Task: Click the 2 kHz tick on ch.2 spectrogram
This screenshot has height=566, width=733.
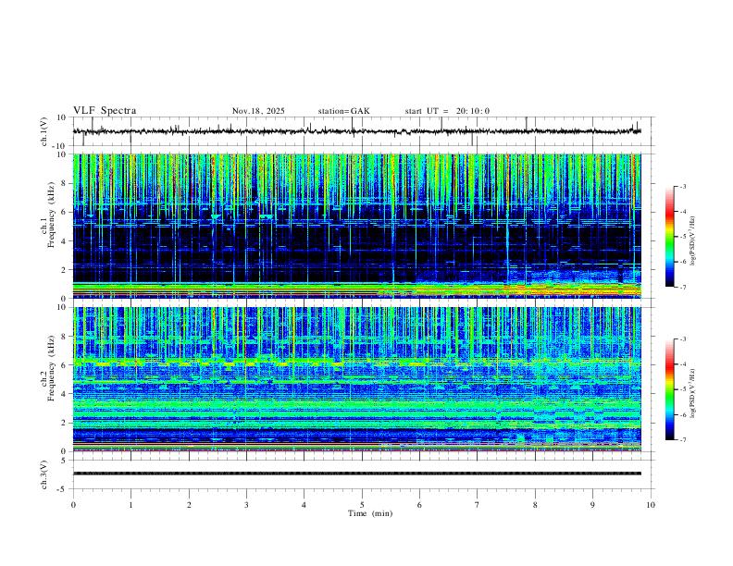Action: click(65, 423)
